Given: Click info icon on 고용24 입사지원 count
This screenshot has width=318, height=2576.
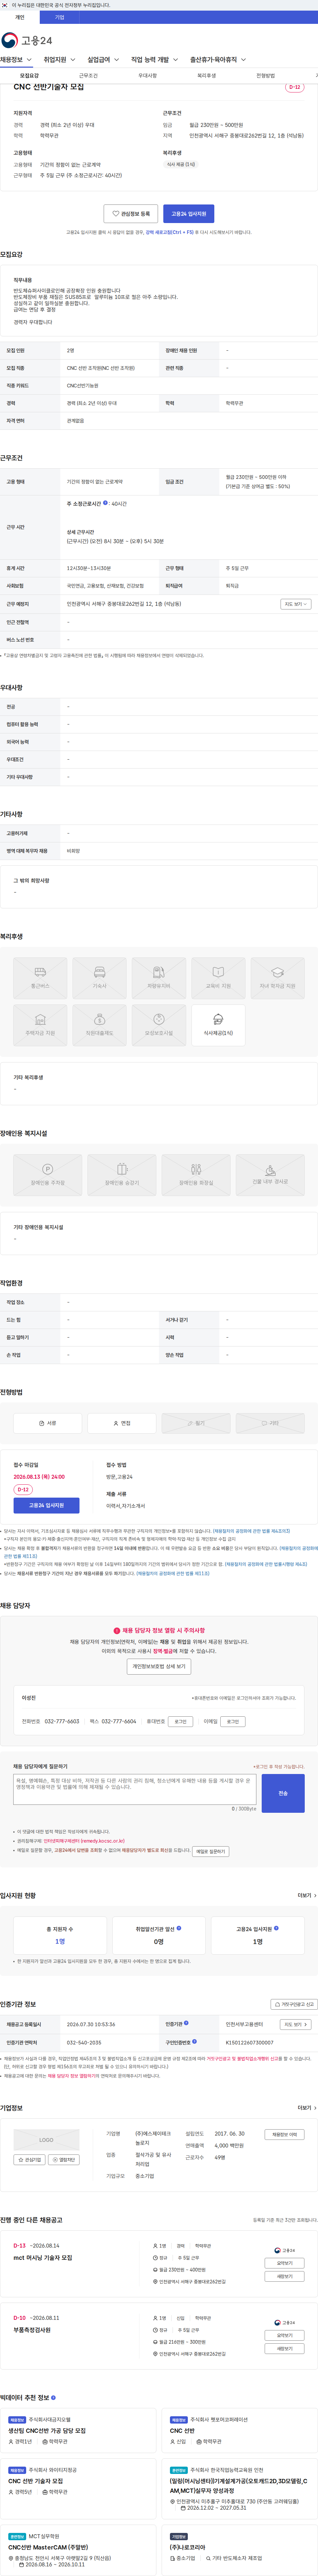Looking at the screenshot, I should tap(276, 1928).
